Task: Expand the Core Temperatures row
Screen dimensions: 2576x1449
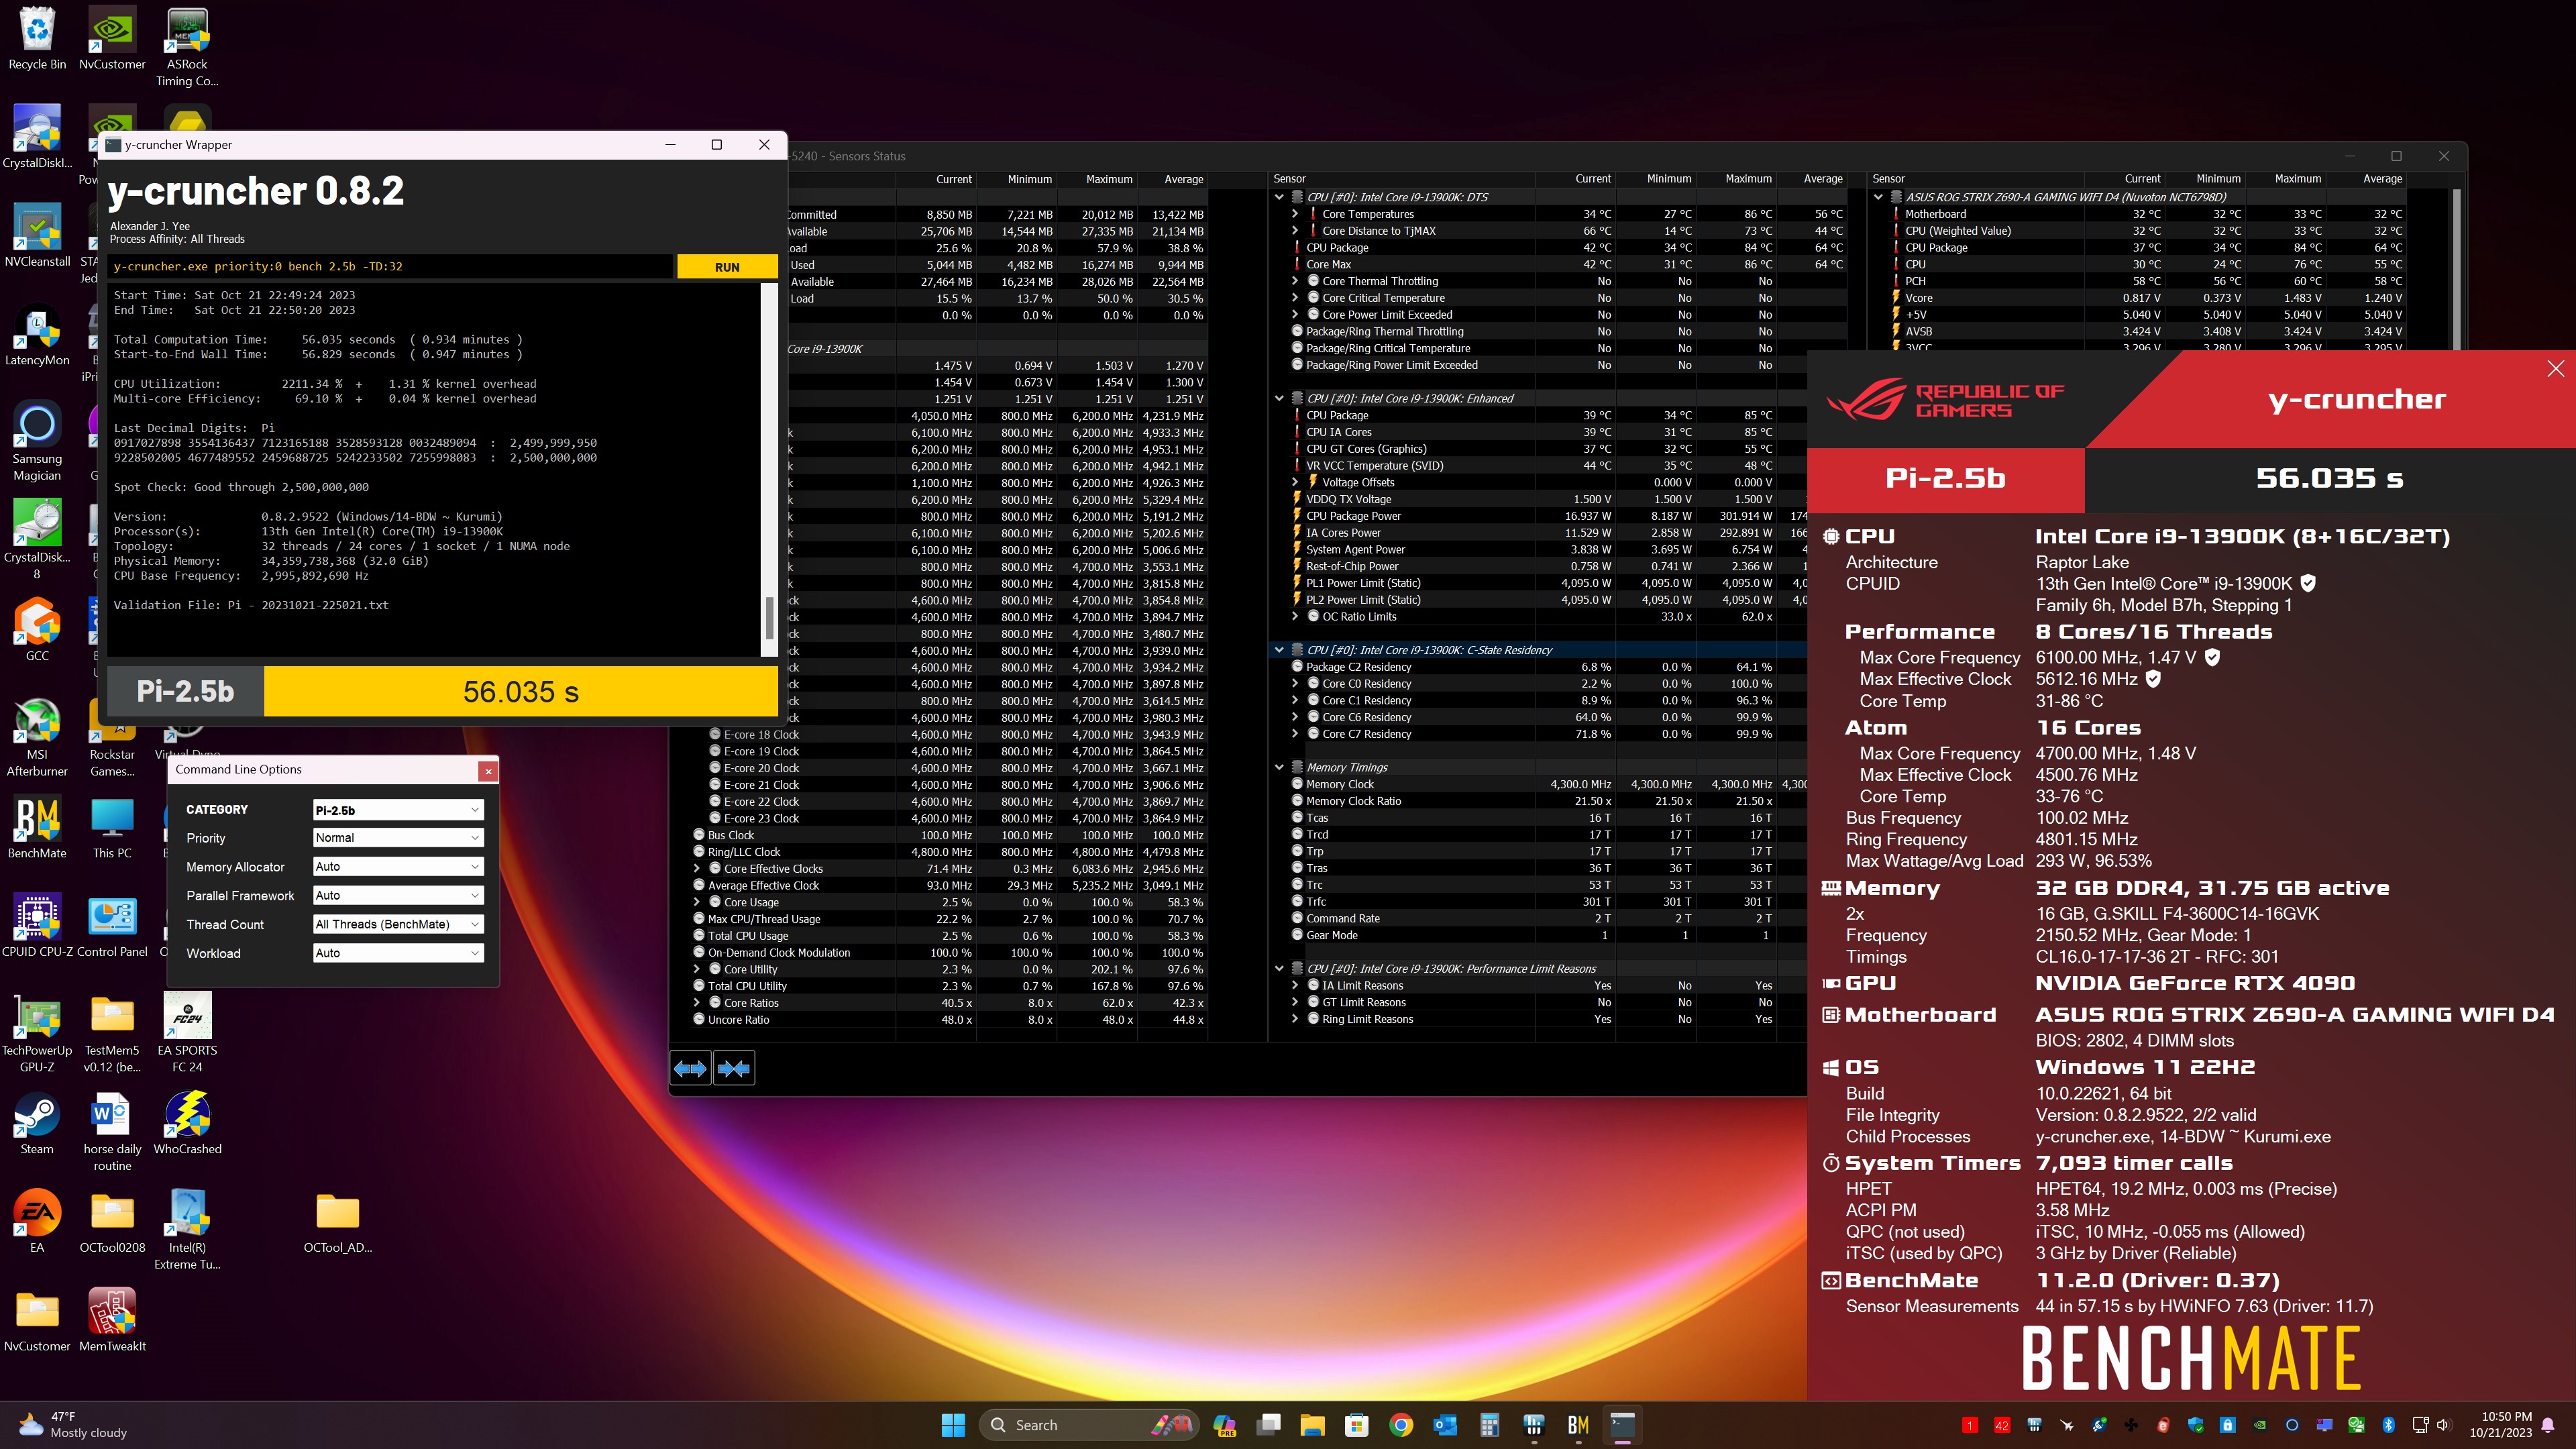Action: point(1295,214)
